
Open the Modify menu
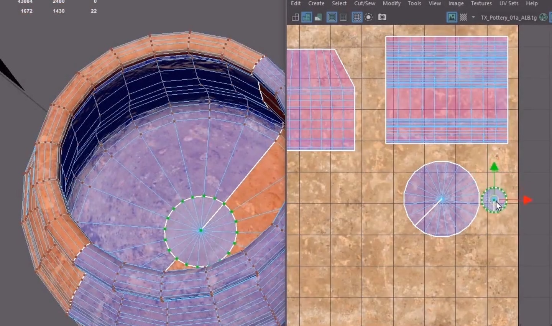pyautogui.click(x=391, y=3)
